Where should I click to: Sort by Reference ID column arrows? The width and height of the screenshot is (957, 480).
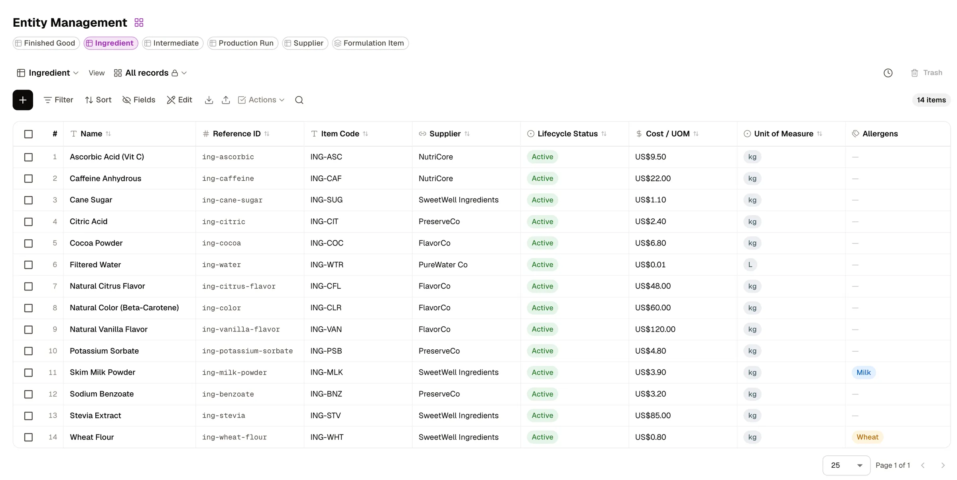pyautogui.click(x=267, y=134)
